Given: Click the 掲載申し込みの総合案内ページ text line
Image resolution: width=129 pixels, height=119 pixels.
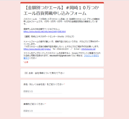Looking at the screenshot, I should [x=42, y=29].
